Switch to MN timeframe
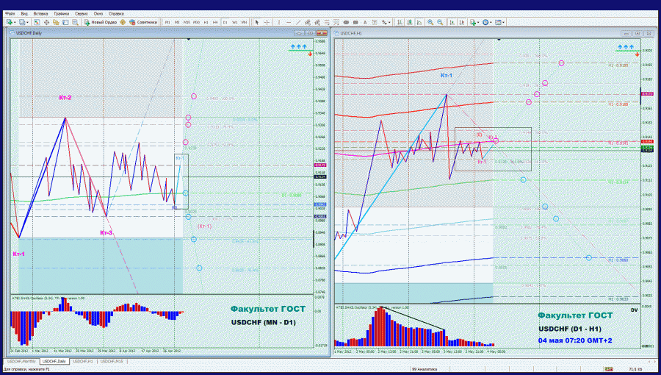 point(244,22)
